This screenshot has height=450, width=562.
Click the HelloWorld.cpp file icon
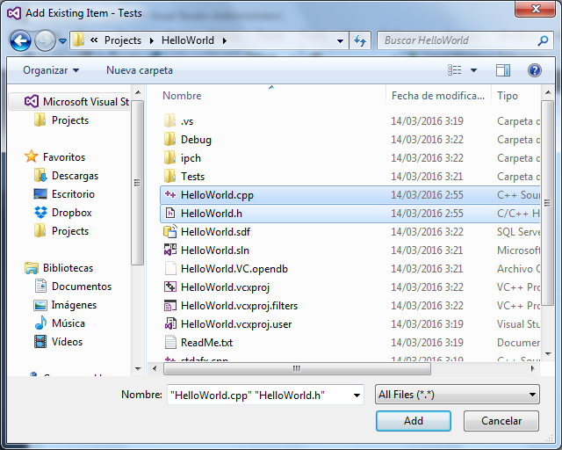(x=169, y=195)
